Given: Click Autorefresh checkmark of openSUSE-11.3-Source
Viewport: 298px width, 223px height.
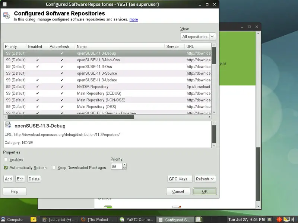Looking at the screenshot, I should [x=62, y=73].
